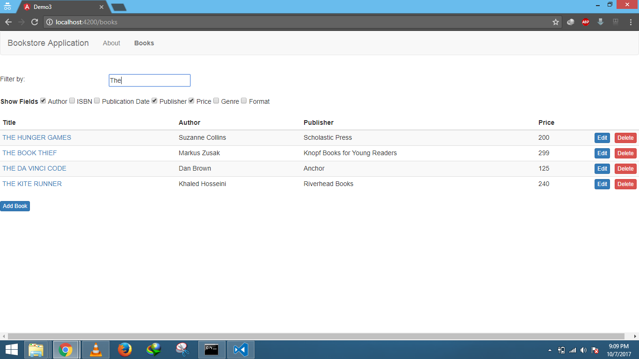Open the Windows Start menu
639x359 pixels.
click(x=11, y=350)
